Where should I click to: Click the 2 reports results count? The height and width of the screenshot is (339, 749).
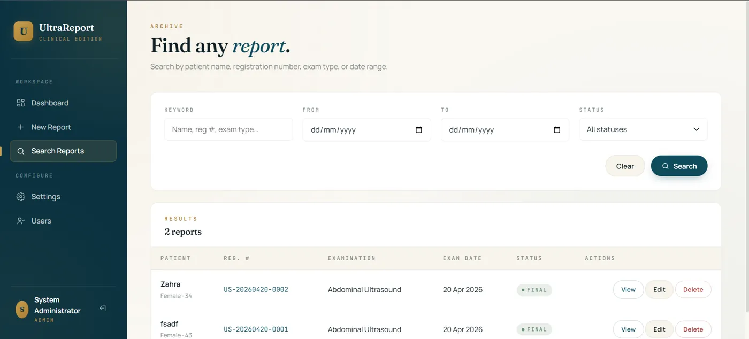click(183, 232)
